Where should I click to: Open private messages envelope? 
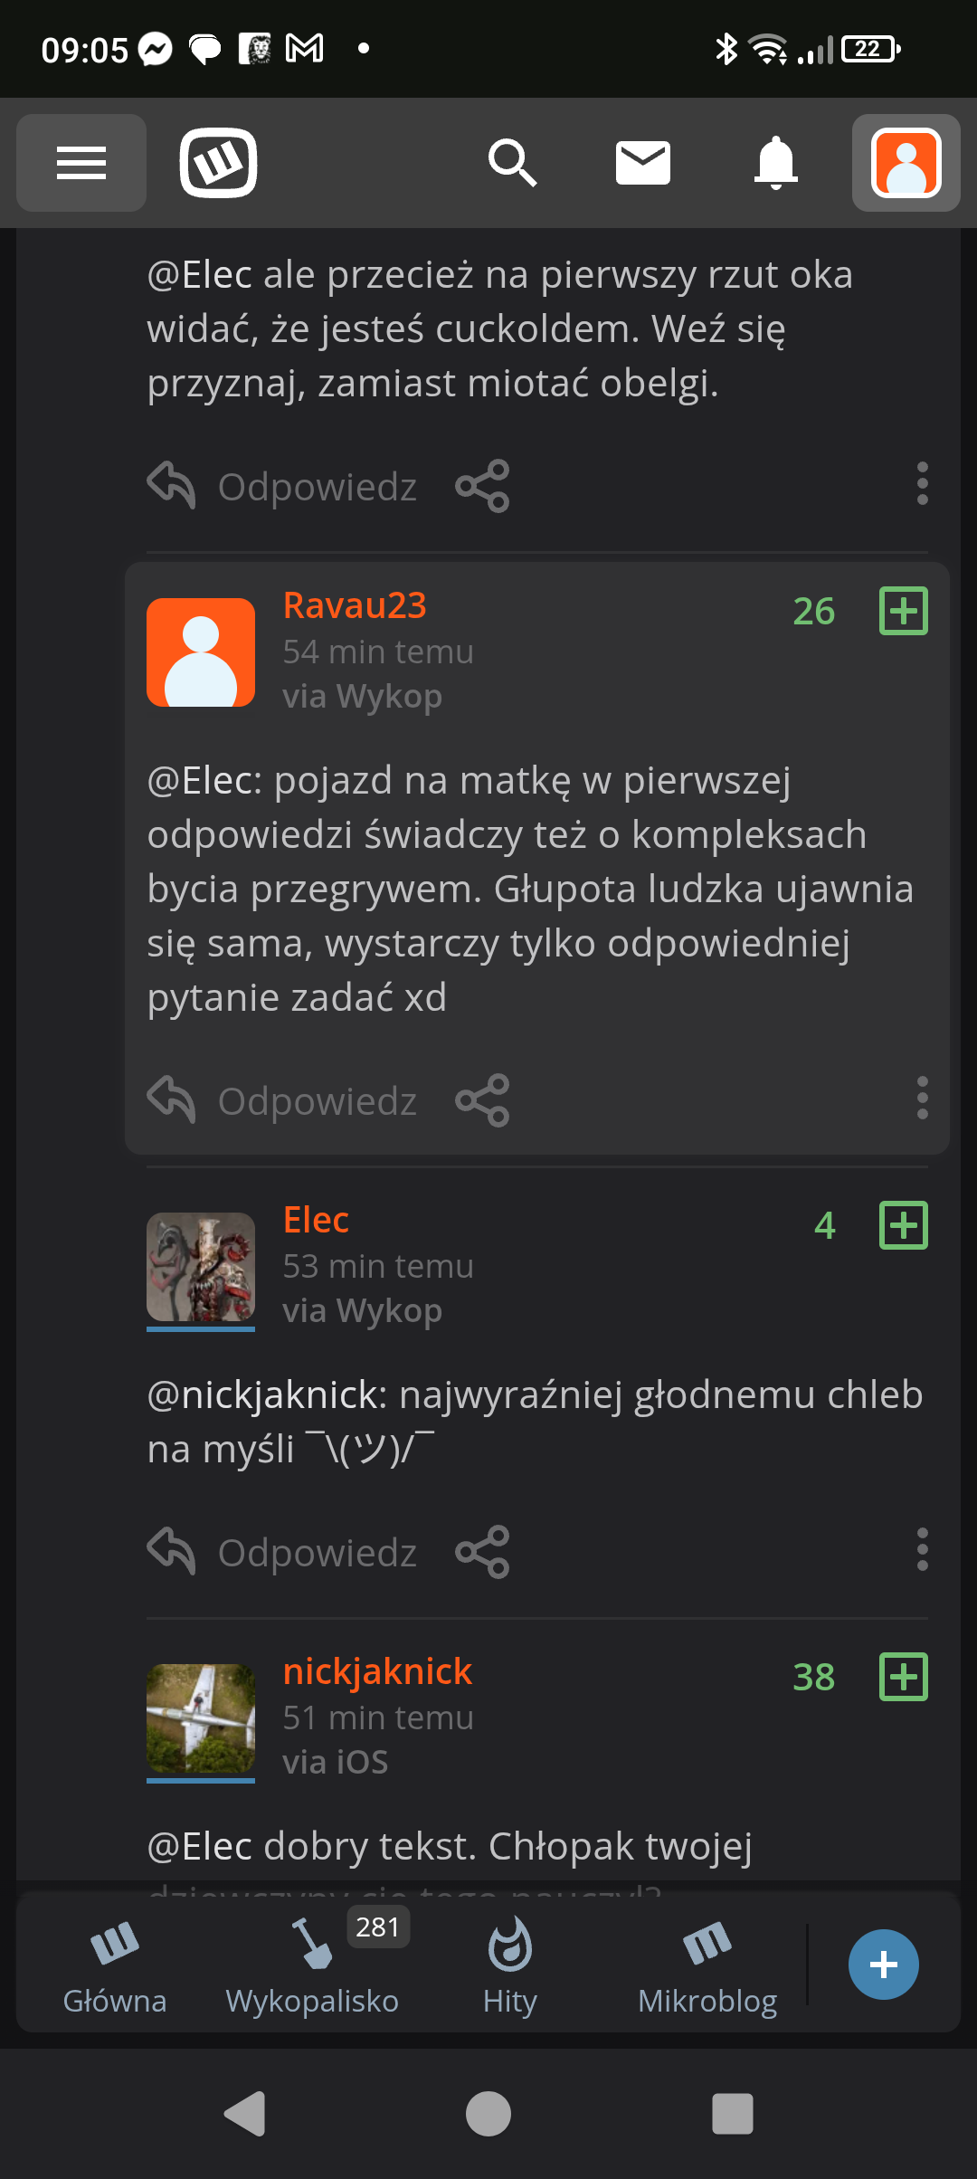coord(642,163)
